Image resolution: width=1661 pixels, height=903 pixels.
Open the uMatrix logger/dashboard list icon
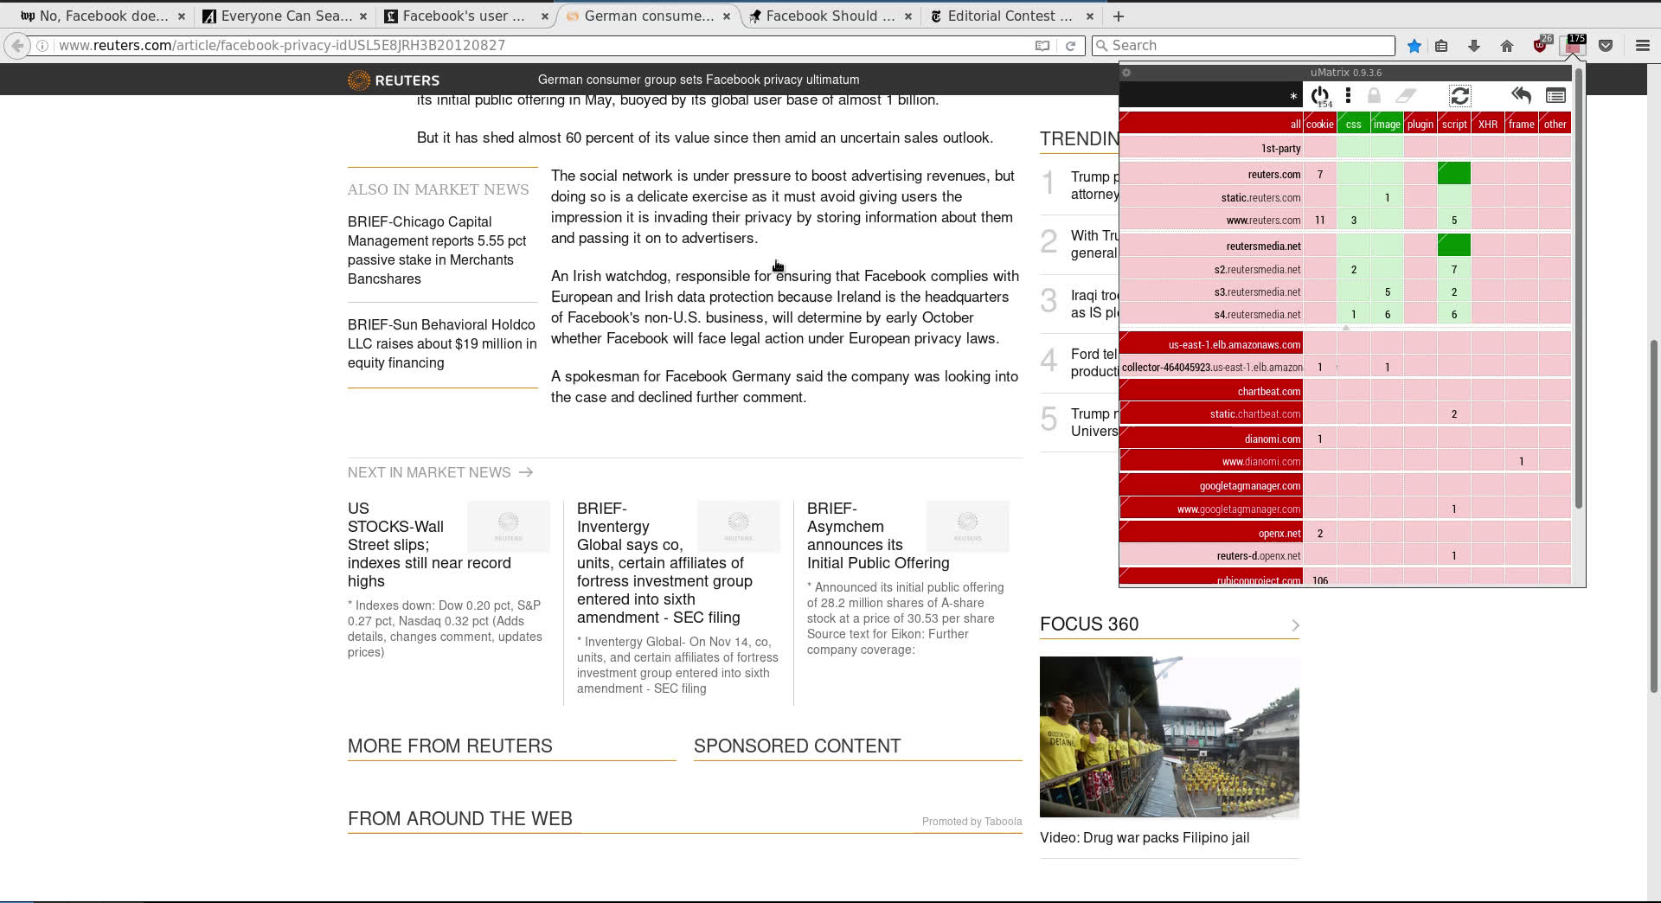(1555, 95)
